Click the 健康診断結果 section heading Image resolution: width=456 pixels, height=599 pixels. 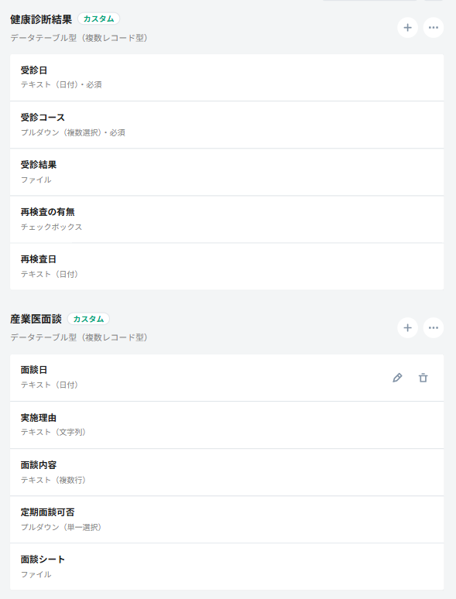coord(41,19)
